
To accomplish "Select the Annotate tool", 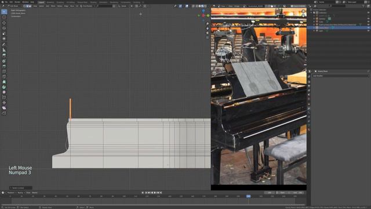I will (x=4, y=44).
